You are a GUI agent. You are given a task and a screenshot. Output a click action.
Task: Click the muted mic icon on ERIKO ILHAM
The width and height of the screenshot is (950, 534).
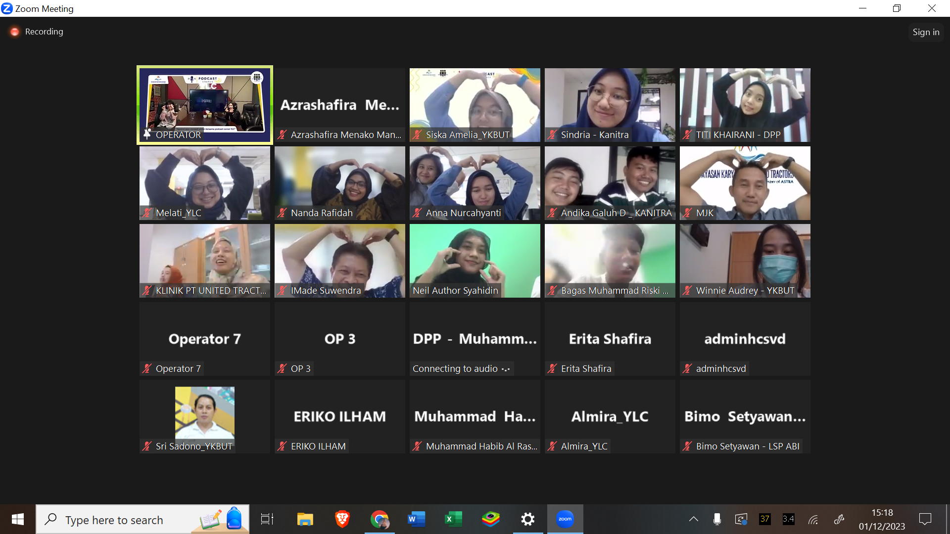tap(282, 446)
